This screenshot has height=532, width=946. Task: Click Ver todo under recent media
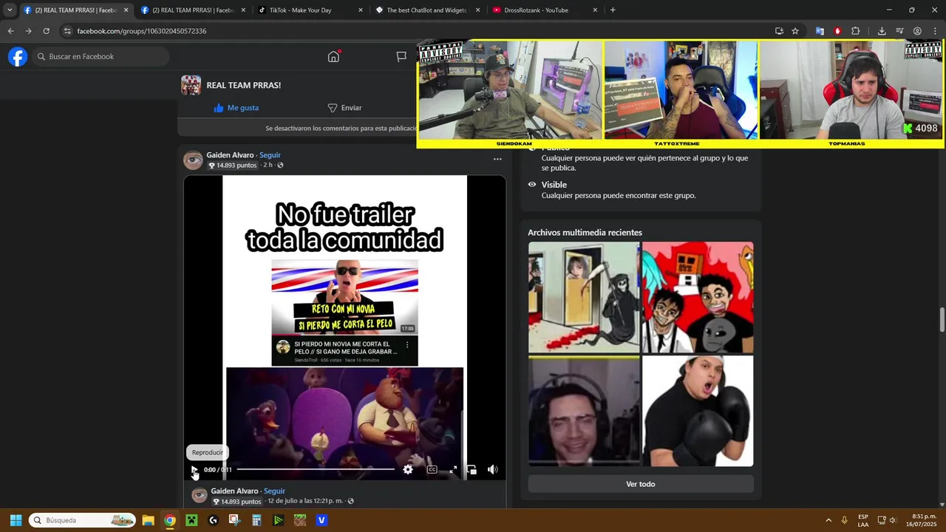(x=641, y=484)
